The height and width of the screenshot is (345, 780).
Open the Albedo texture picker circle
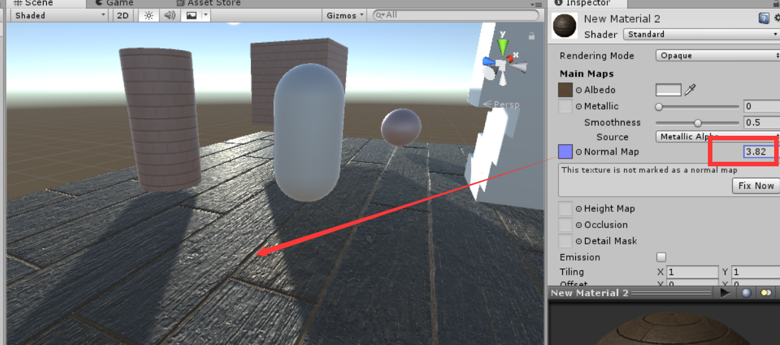[578, 90]
